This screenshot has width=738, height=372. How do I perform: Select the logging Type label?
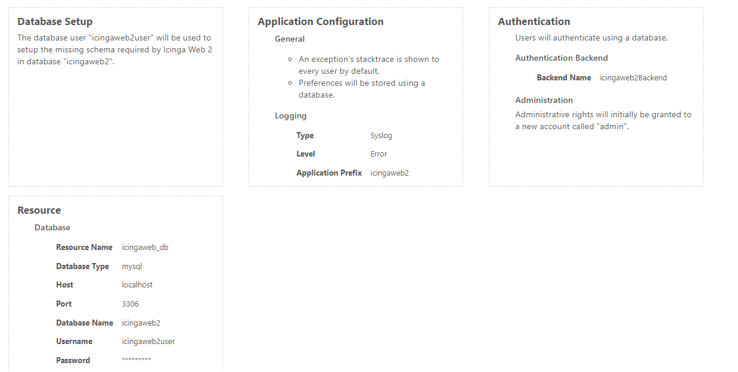(305, 136)
